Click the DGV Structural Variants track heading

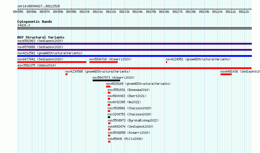(41, 37)
